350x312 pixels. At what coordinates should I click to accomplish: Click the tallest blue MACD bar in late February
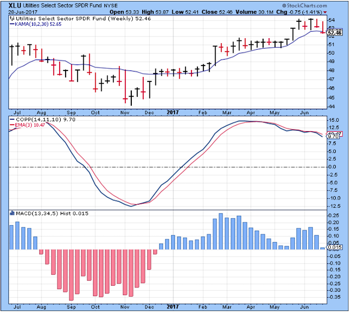coord(220,231)
